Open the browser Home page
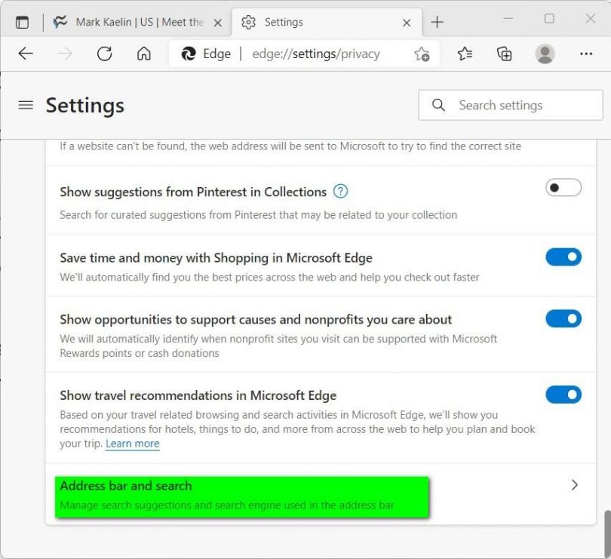611x559 pixels. pos(144,54)
